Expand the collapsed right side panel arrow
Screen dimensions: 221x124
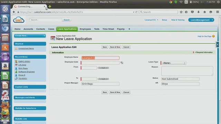218,45
